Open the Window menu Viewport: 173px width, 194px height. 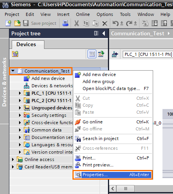(x=146, y=14)
